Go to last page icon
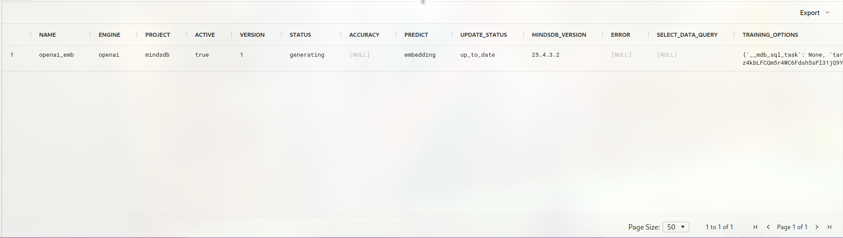Viewport: 843px width, 238px height. tap(829, 227)
